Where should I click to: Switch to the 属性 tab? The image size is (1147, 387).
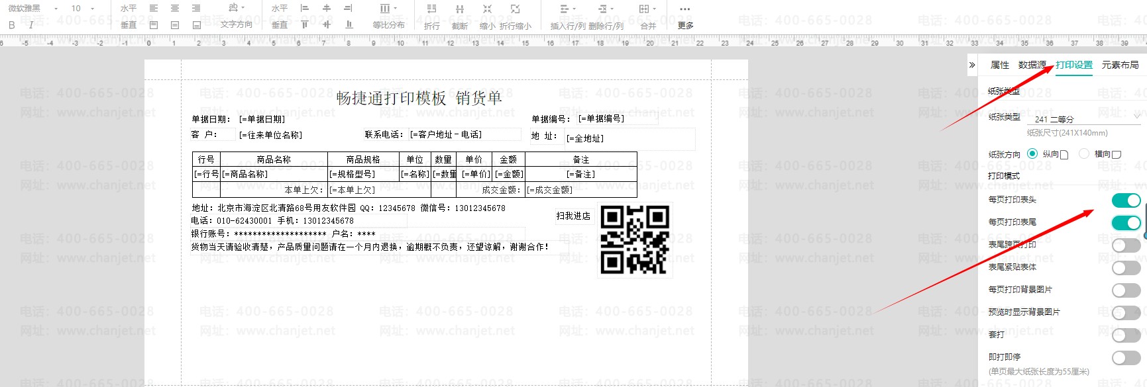pyautogui.click(x=999, y=65)
